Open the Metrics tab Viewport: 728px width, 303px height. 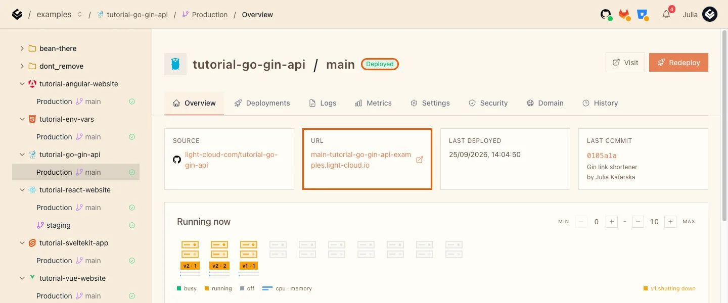pos(373,103)
